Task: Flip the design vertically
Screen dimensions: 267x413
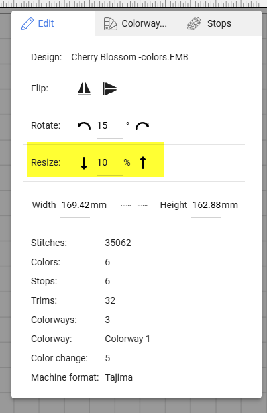Action: pos(109,89)
